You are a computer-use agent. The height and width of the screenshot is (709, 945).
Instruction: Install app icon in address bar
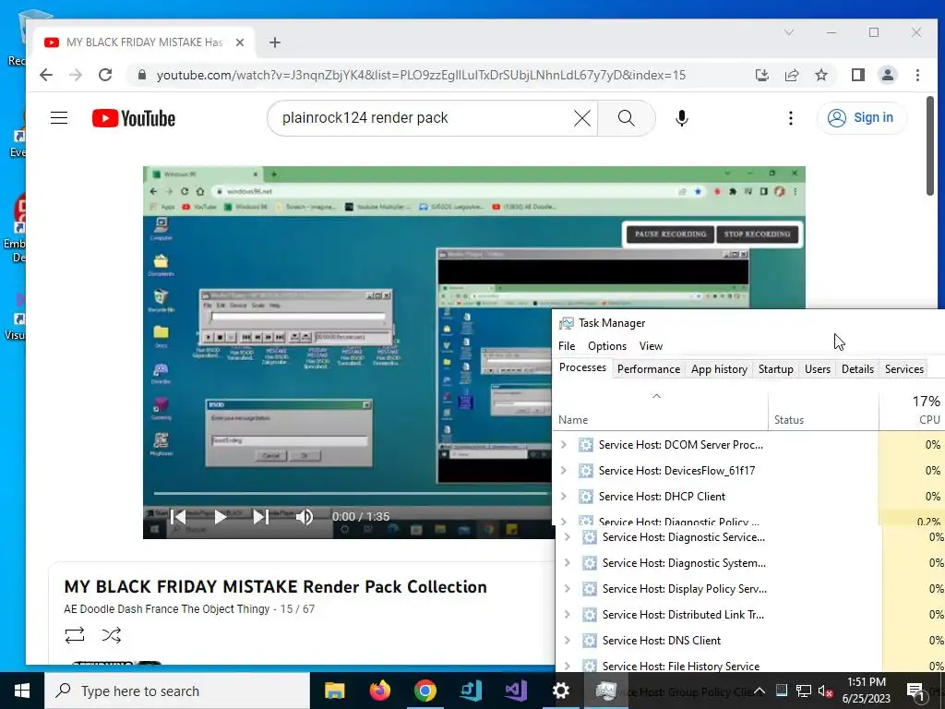click(761, 75)
